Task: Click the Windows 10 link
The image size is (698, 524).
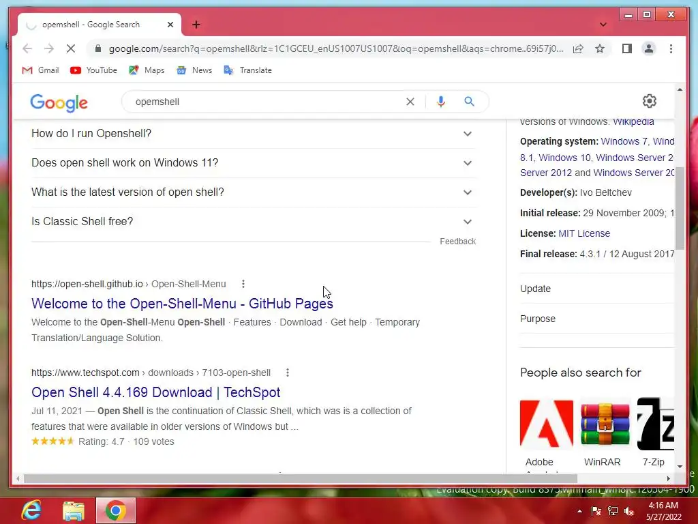Action: coord(564,158)
